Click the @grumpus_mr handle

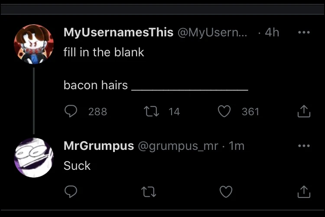(x=178, y=146)
